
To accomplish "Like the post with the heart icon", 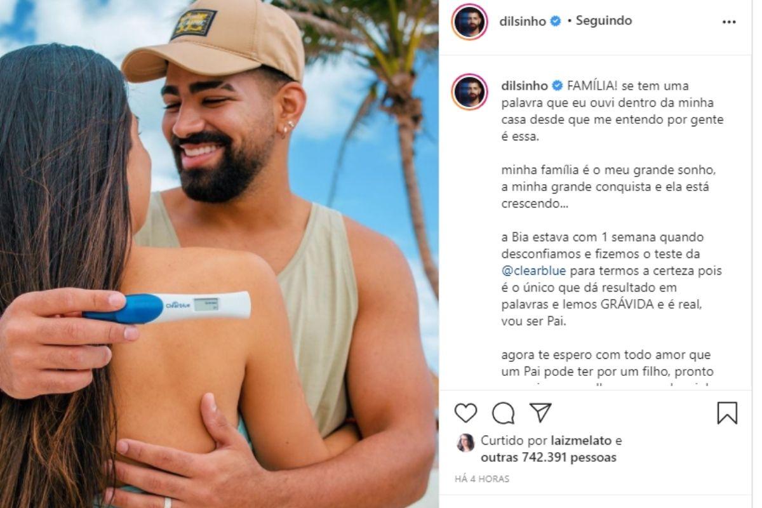I will 465,413.
